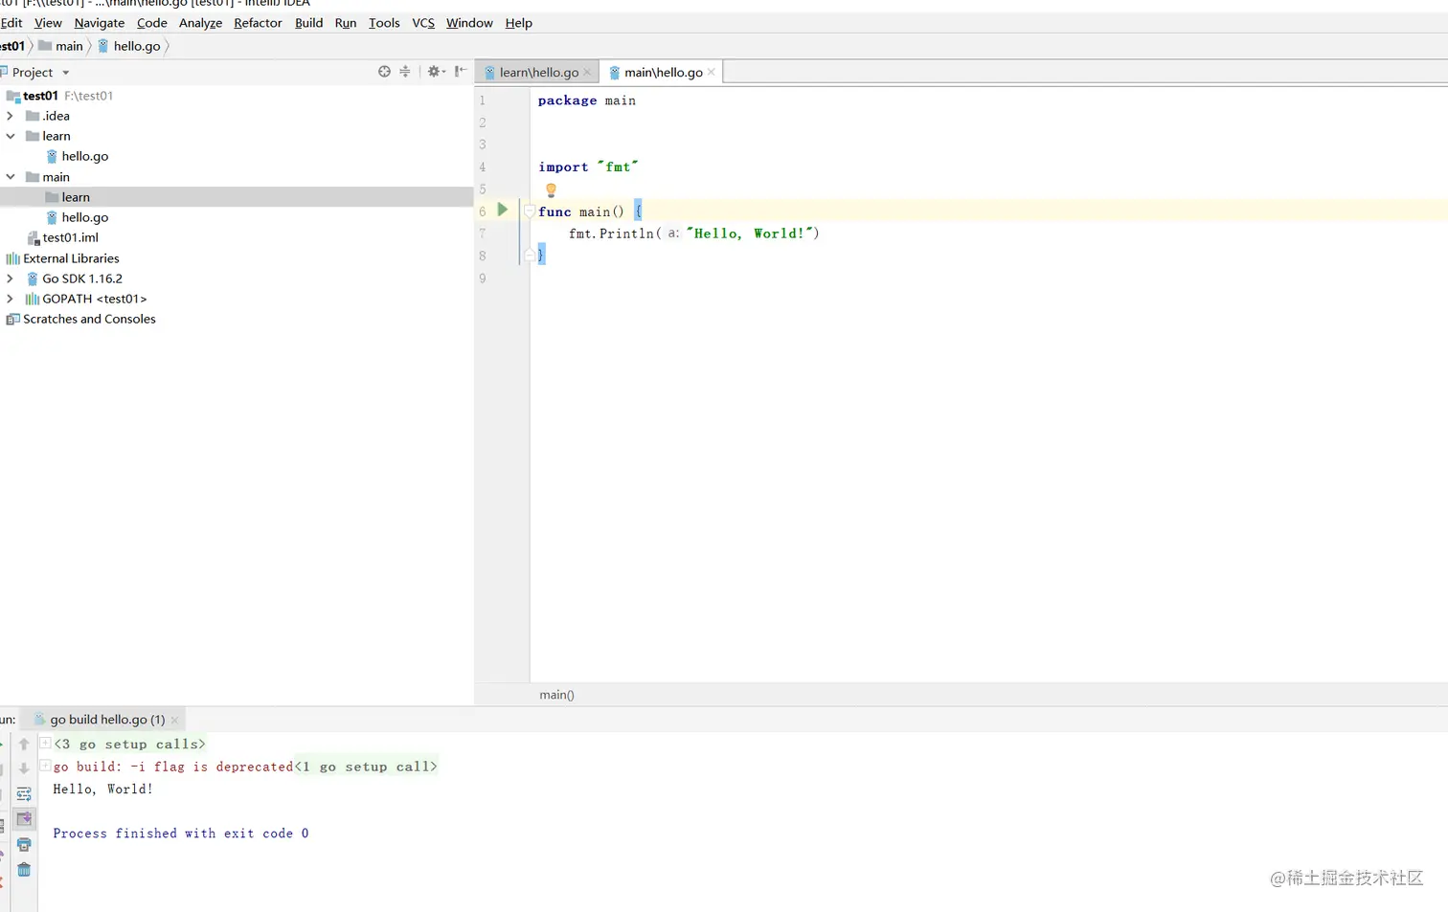The width and height of the screenshot is (1448, 912).
Task: Open the Project view dropdown arrow
Action: pyautogui.click(x=66, y=73)
